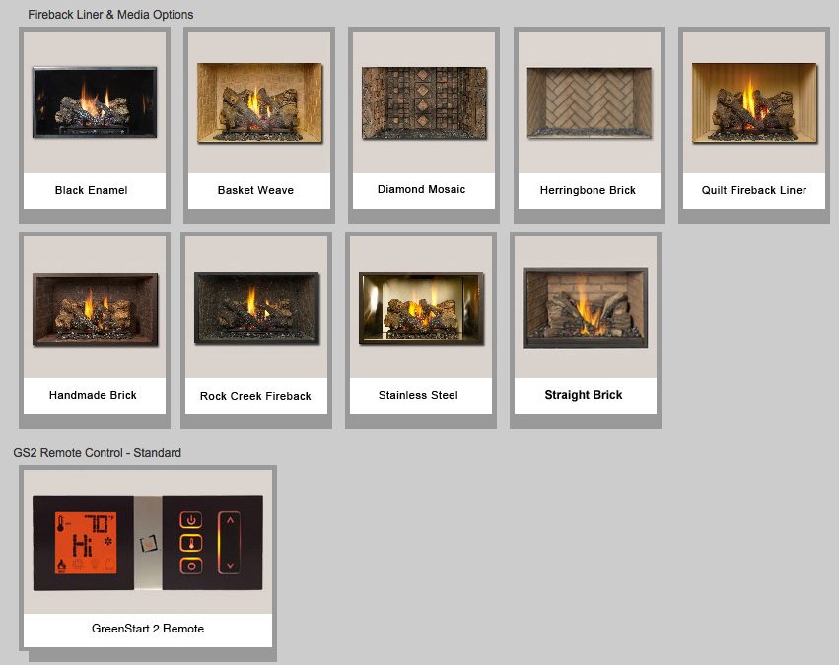Choose the Basket Weave liner image
Image resolution: width=839 pixels, height=665 pixels.
[259, 102]
